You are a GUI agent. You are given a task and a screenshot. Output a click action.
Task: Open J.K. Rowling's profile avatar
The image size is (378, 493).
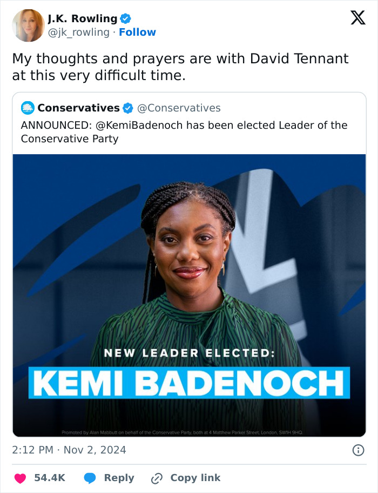click(28, 25)
